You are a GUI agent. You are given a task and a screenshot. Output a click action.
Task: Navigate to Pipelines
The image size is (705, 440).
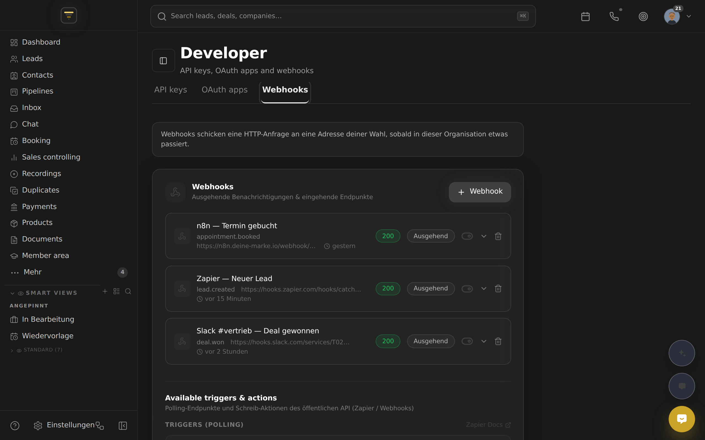pos(69,91)
